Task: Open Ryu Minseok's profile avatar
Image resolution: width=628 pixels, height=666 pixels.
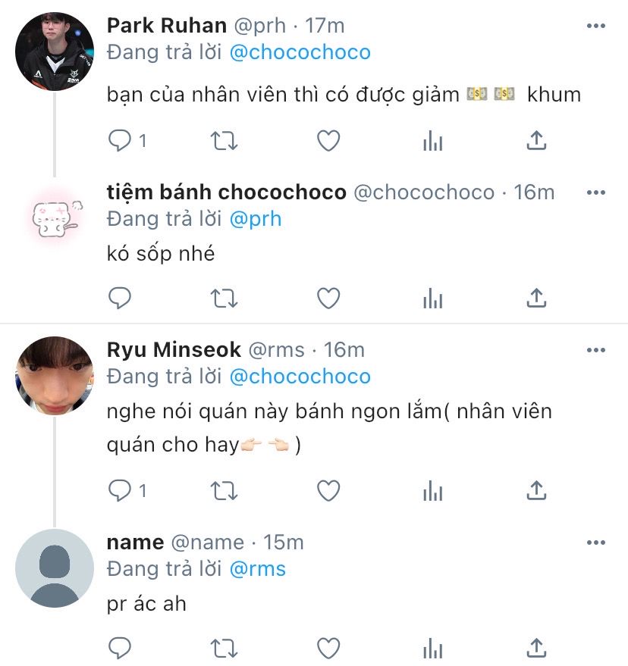Action: [55, 375]
